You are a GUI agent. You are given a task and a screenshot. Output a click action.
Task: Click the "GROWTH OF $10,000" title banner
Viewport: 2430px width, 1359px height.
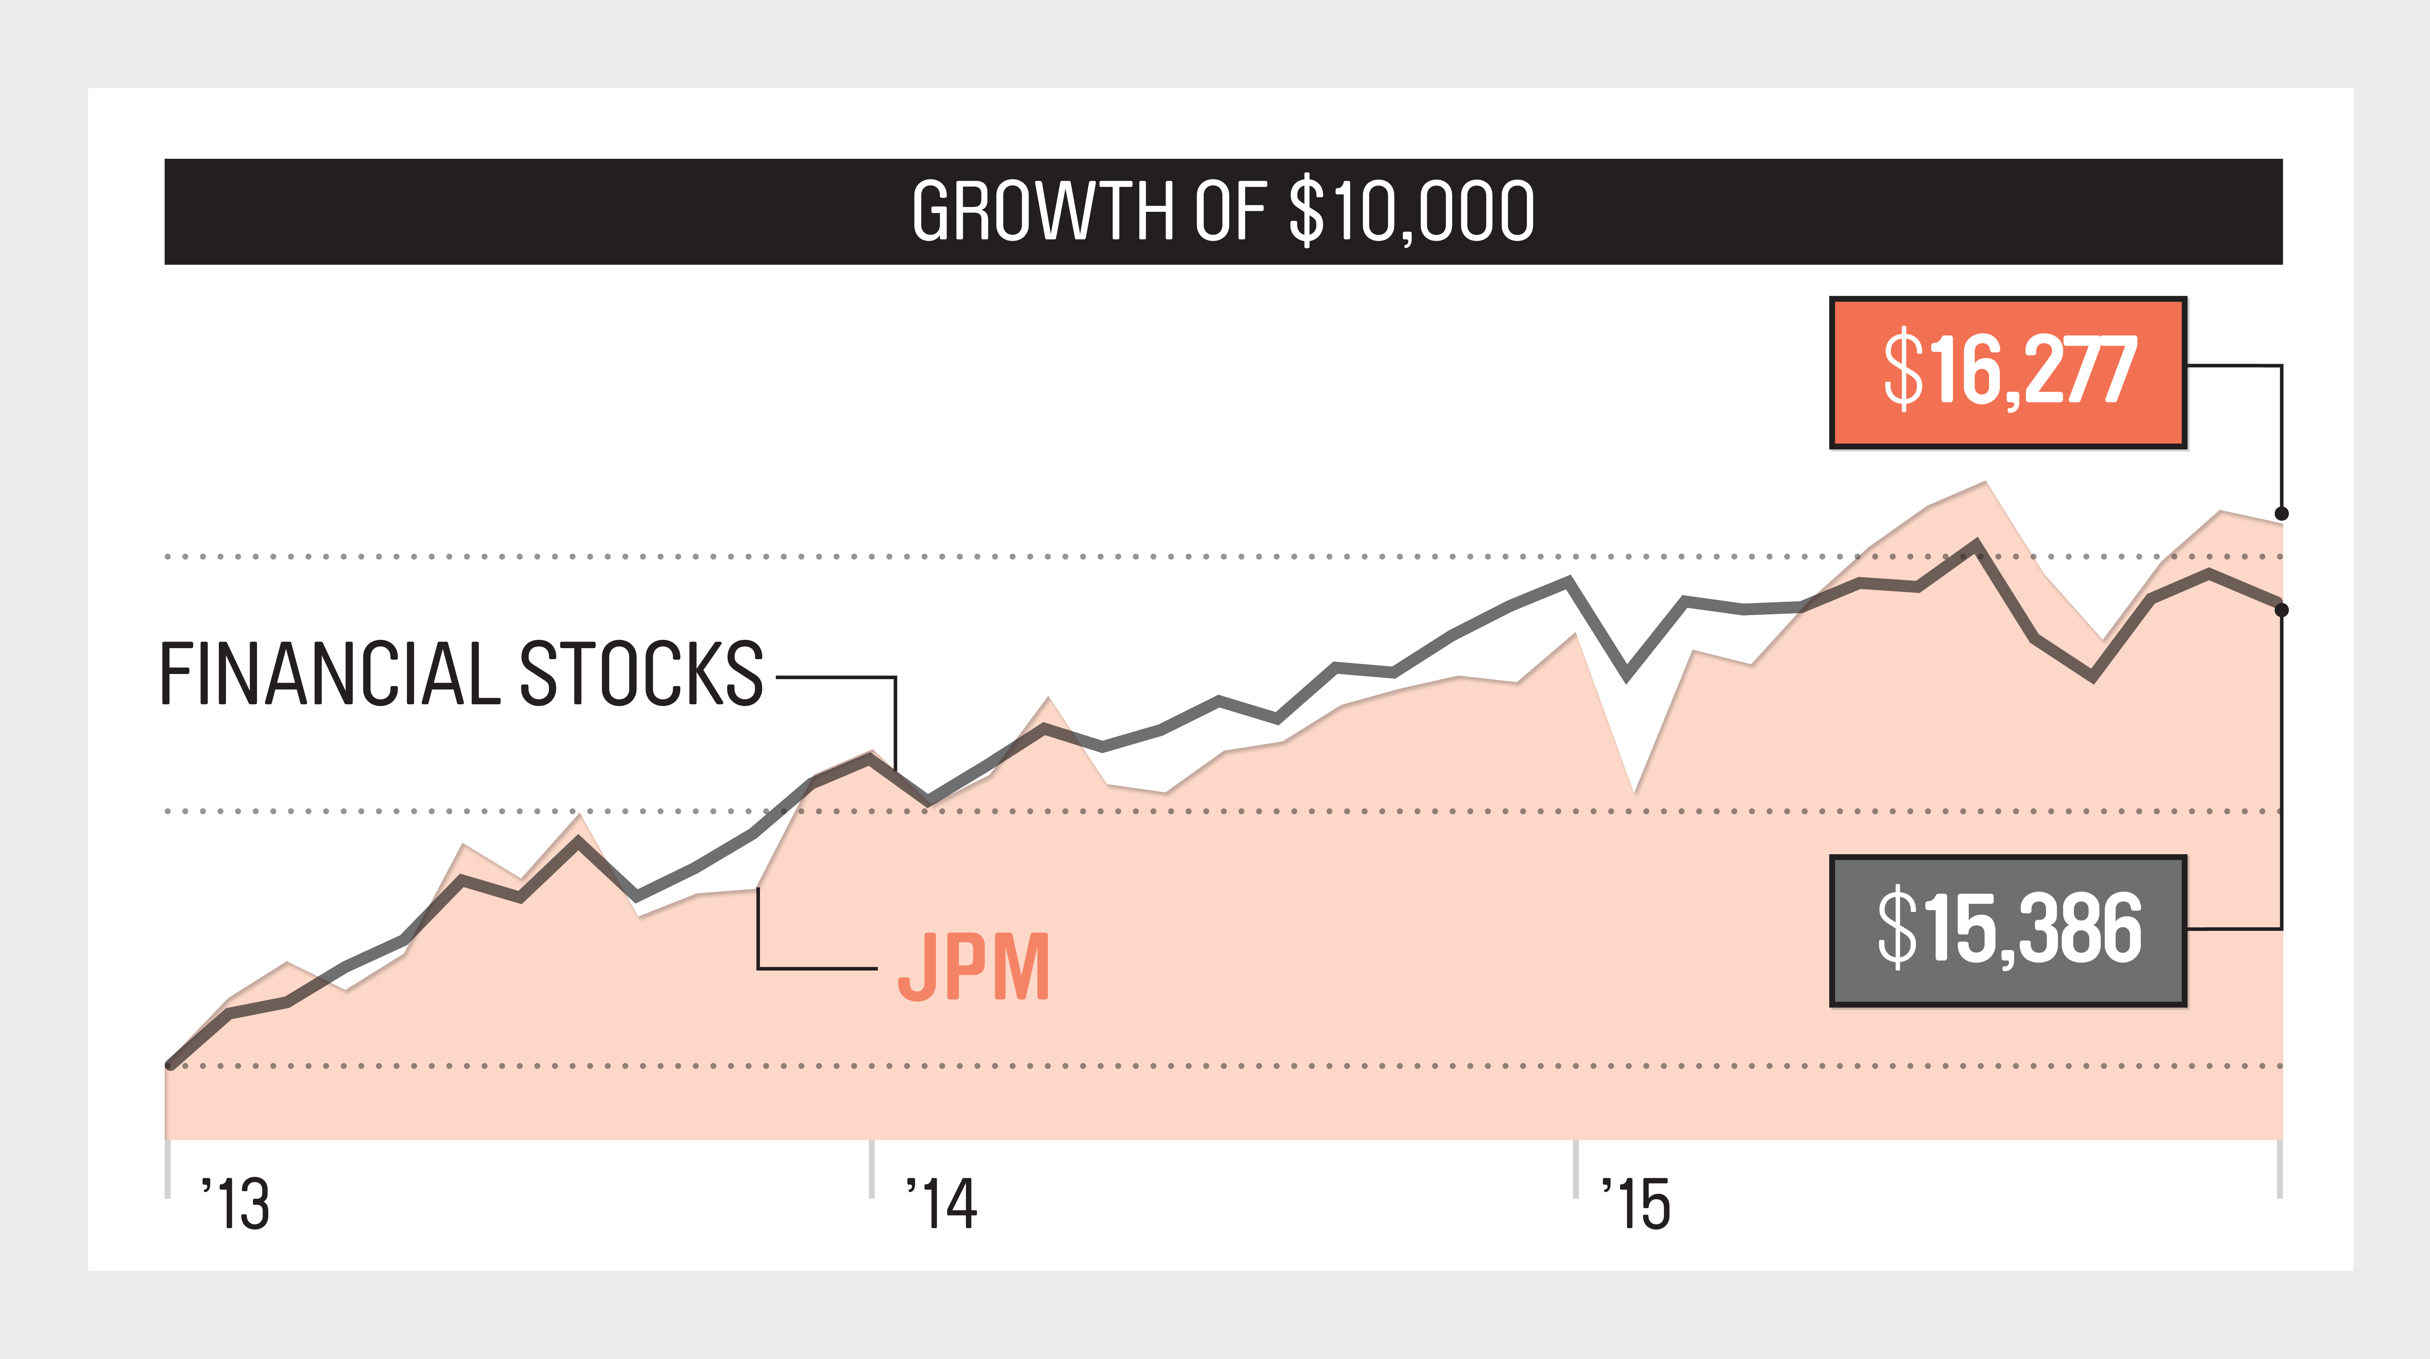[1223, 211]
